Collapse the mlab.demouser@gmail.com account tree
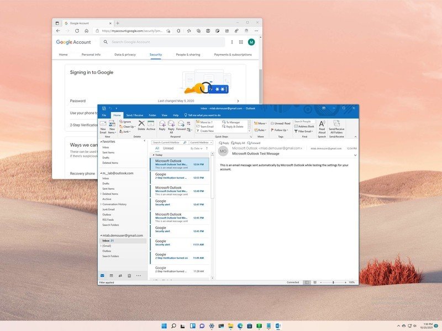This screenshot has height=331, width=442. [x=101, y=236]
